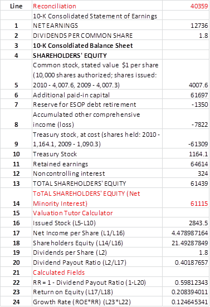
Task: Select the Net Income per Share value
Action: pyautogui.click(x=185, y=233)
